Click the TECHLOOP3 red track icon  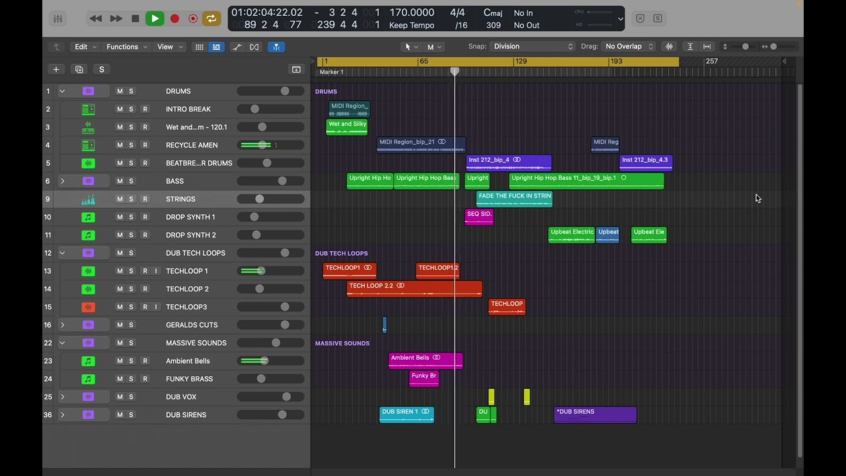point(88,307)
